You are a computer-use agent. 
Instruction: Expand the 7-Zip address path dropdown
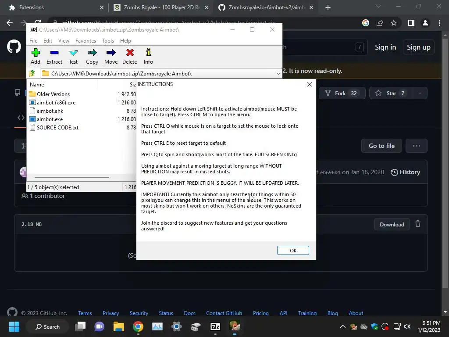click(278, 74)
